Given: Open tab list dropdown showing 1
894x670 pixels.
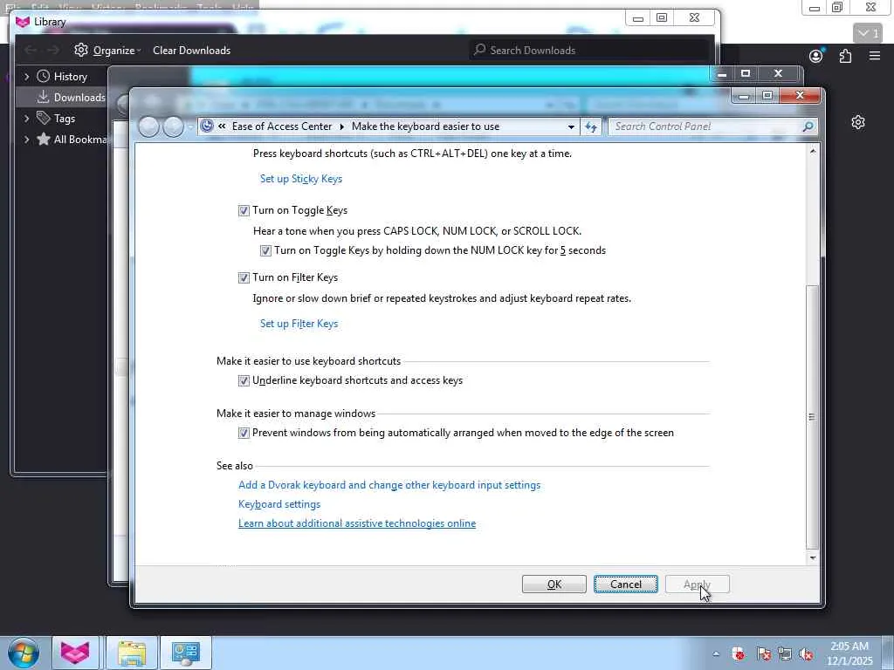Looking at the screenshot, I should click(869, 34).
